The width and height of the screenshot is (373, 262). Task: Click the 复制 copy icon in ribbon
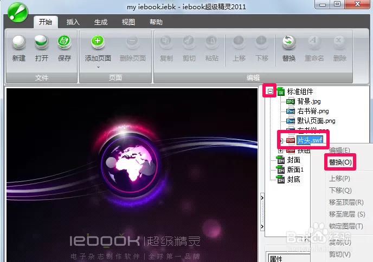tap(166, 42)
